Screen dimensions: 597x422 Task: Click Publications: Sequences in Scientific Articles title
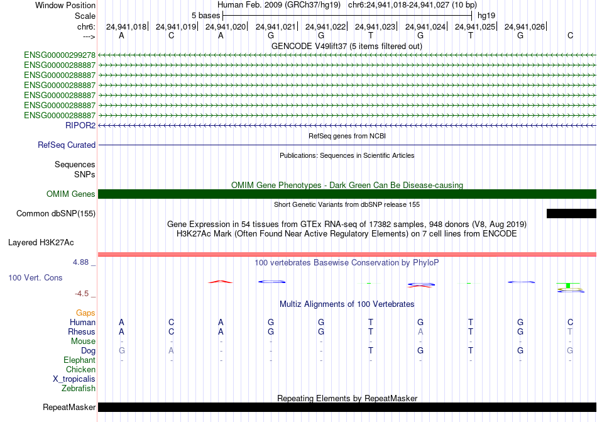[x=347, y=155]
